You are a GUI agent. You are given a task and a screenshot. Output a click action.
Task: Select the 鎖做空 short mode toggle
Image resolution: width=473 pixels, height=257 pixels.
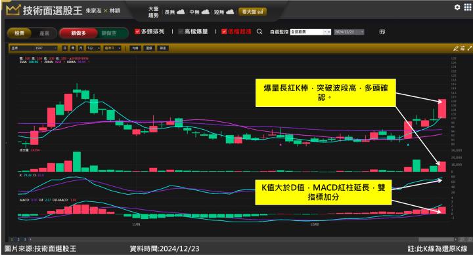(109, 33)
